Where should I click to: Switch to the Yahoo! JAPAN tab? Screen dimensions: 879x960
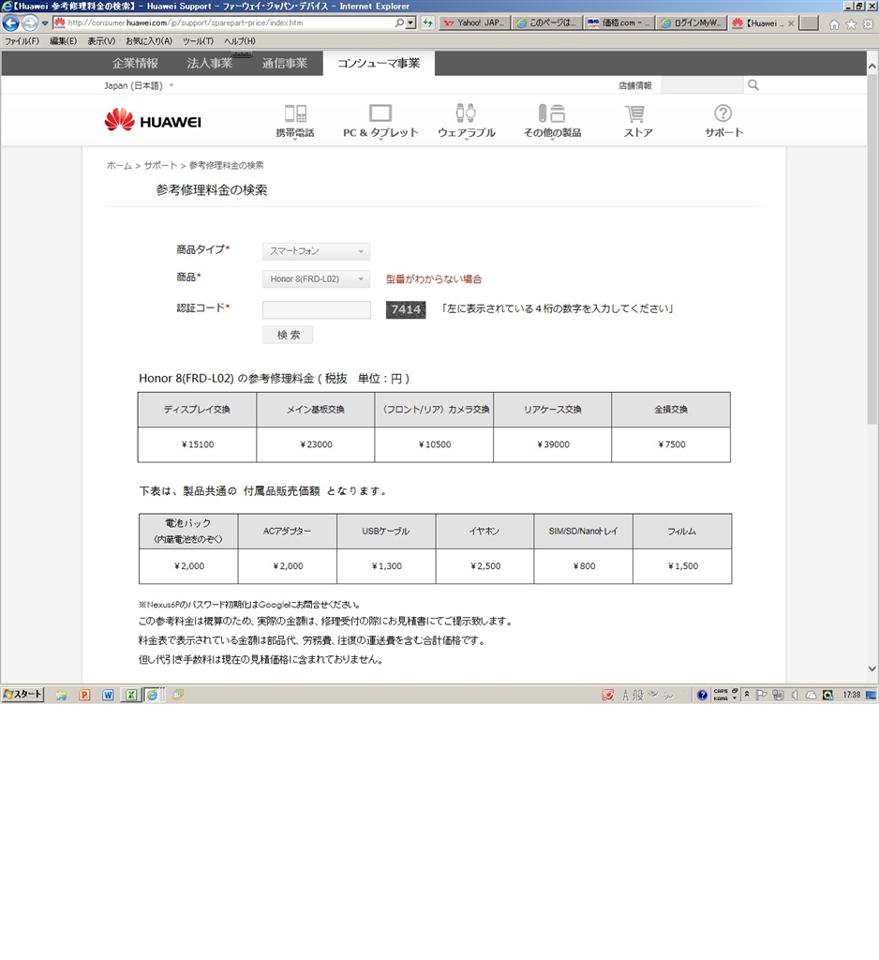tap(474, 23)
